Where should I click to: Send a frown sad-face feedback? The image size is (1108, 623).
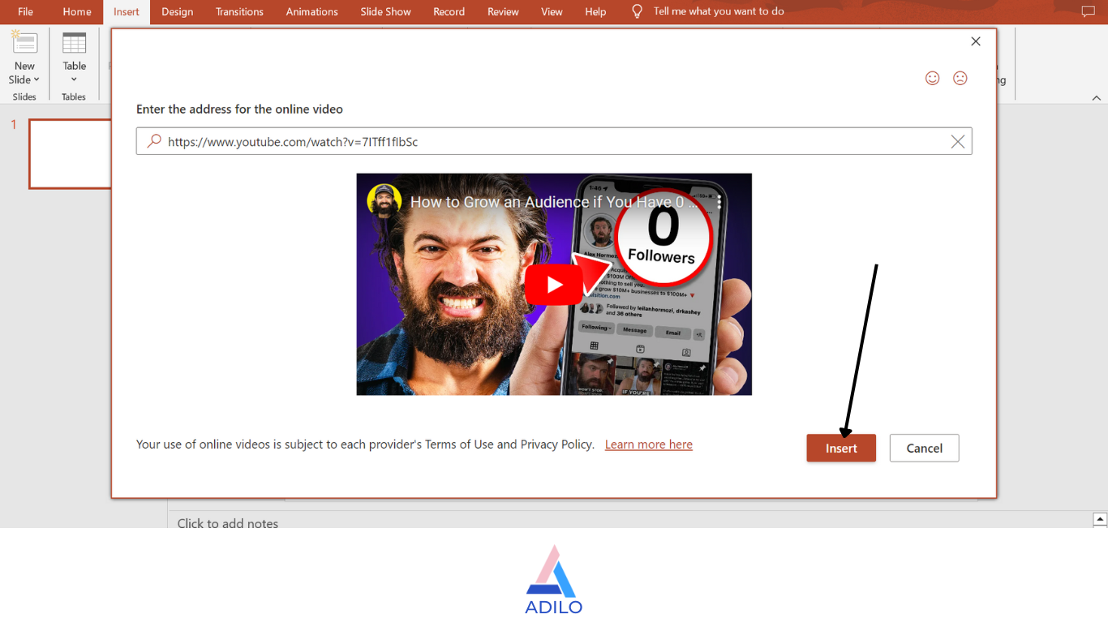[x=960, y=78]
